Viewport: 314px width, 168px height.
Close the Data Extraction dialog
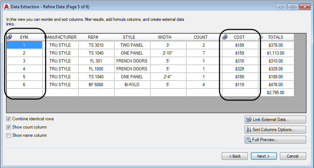[x=305, y=6]
